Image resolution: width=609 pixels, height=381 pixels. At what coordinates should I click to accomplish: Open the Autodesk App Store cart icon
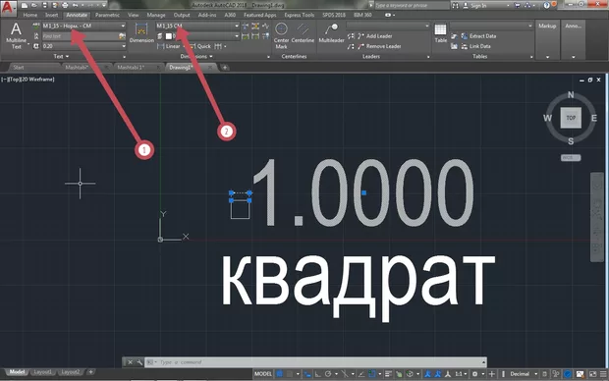point(517,6)
